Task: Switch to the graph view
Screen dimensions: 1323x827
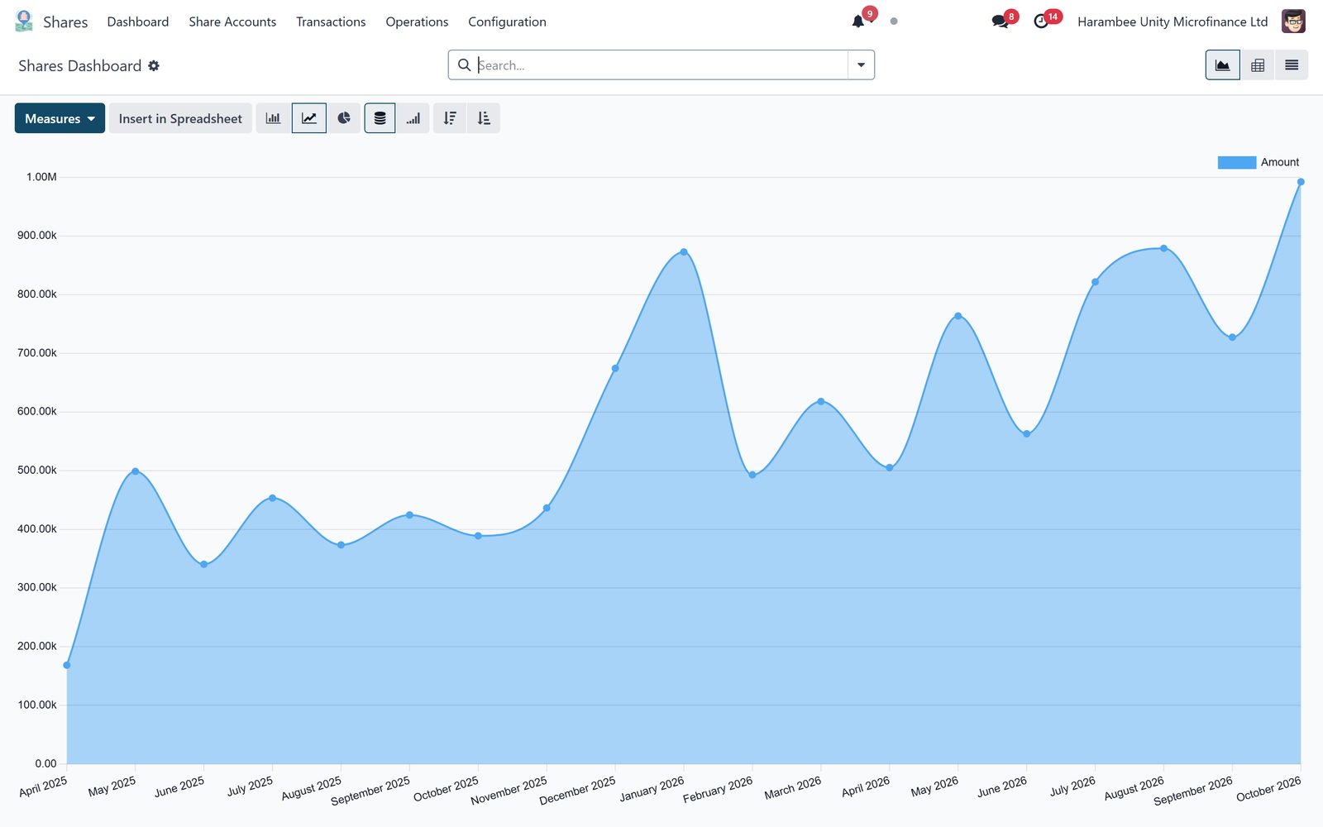Action: (1222, 65)
